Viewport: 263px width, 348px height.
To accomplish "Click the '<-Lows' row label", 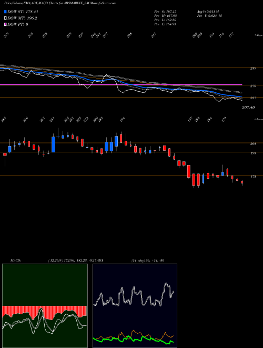I will (x=258, y=119).
